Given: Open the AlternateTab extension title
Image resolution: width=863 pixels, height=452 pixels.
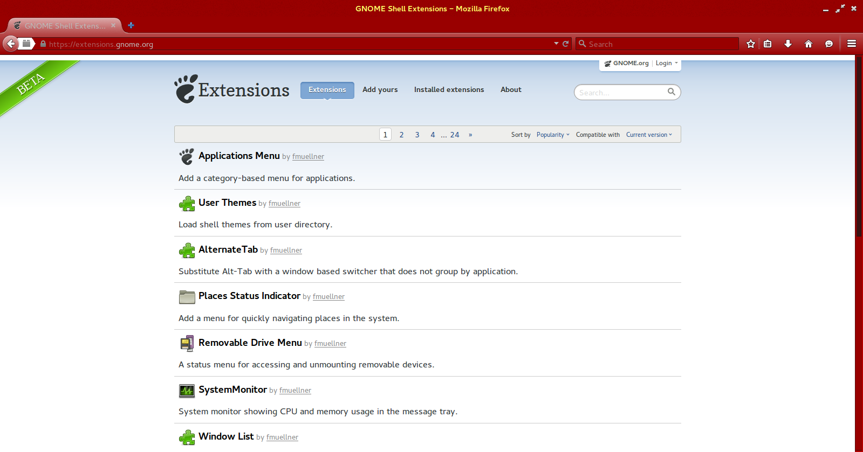Looking at the screenshot, I should pyautogui.click(x=228, y=249).
